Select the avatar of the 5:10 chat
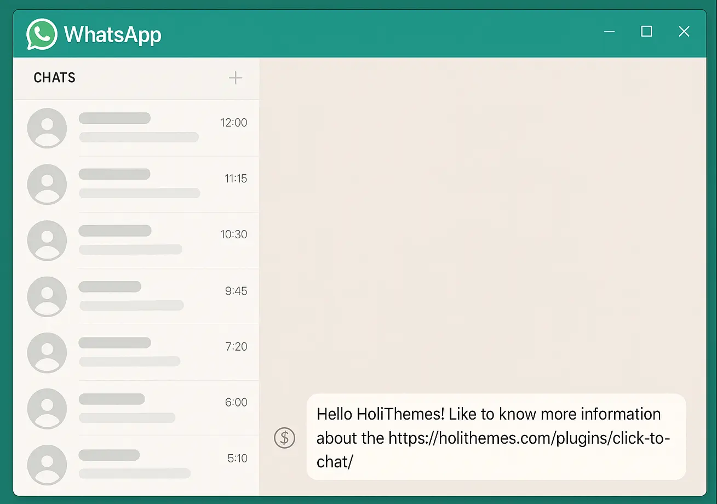 [x=47, y=464]
